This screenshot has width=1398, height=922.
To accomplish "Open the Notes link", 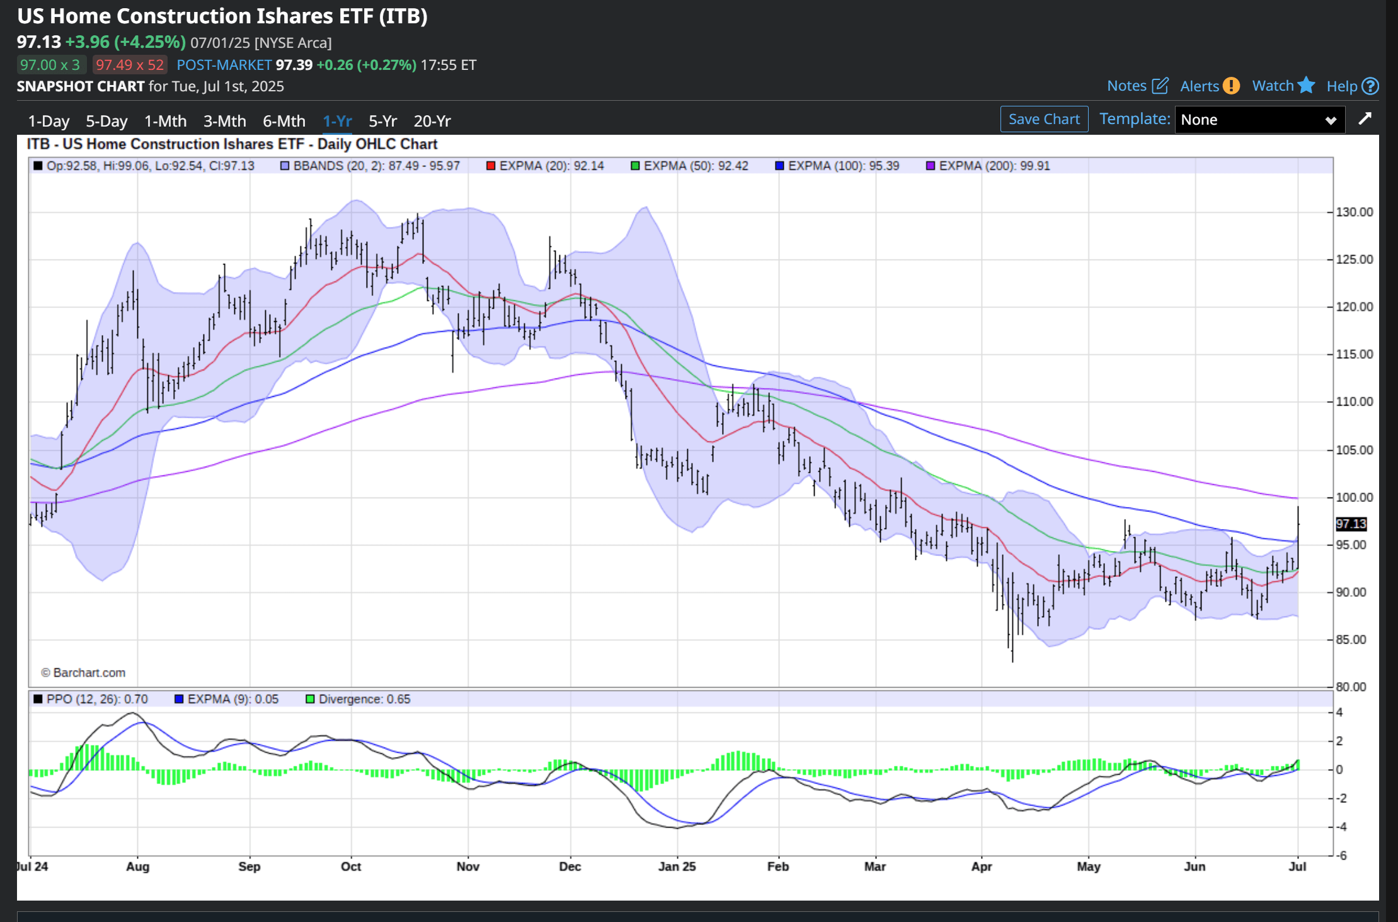I will pos(1126,86).
